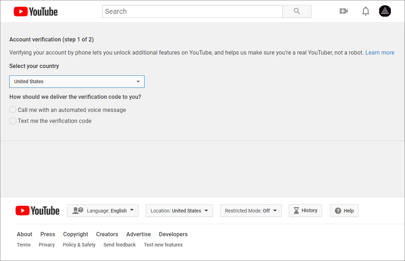Click the language globe-person icon

click(77, 210)
